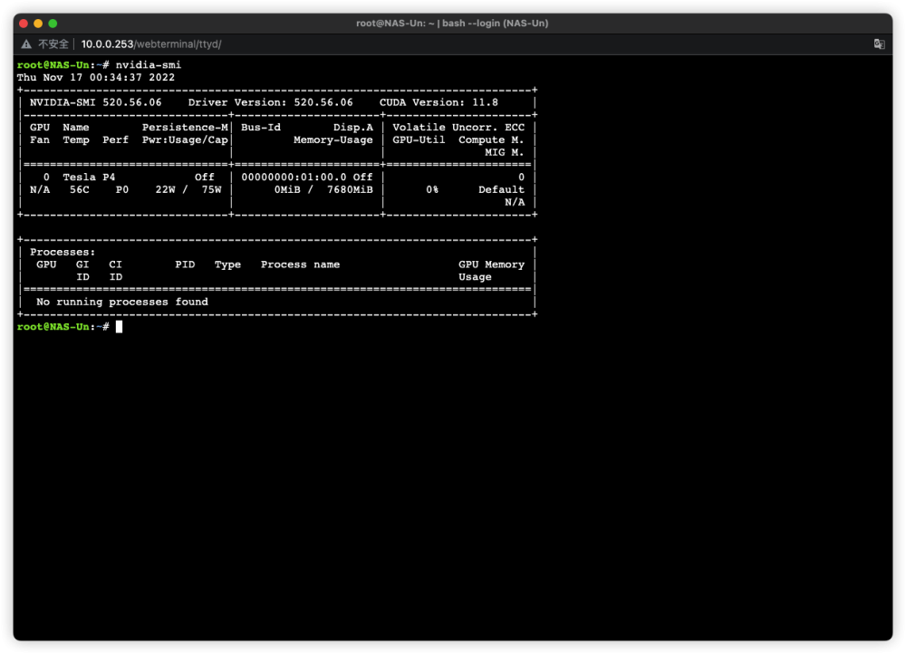Image resolution: width=906 pixels, height=654 pixels.
Task: Click the 'Pwr:Usage/Cap' header
Action: [x=185, y=139]
